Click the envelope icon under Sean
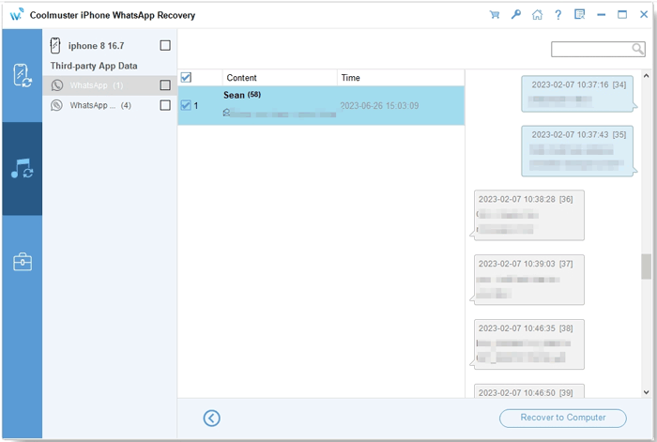 coord(226,113)
